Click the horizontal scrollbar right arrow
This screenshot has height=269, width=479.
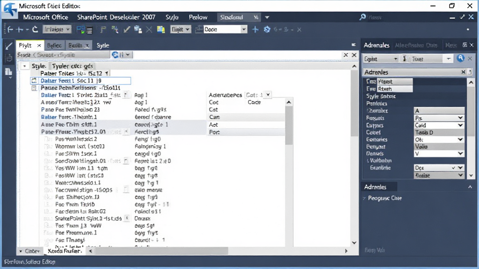[346, 251]
